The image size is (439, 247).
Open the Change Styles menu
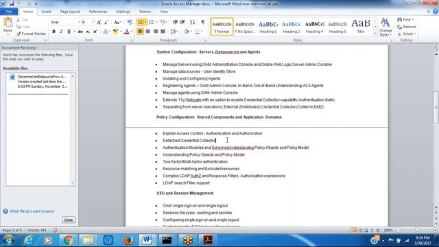(385, 27)
